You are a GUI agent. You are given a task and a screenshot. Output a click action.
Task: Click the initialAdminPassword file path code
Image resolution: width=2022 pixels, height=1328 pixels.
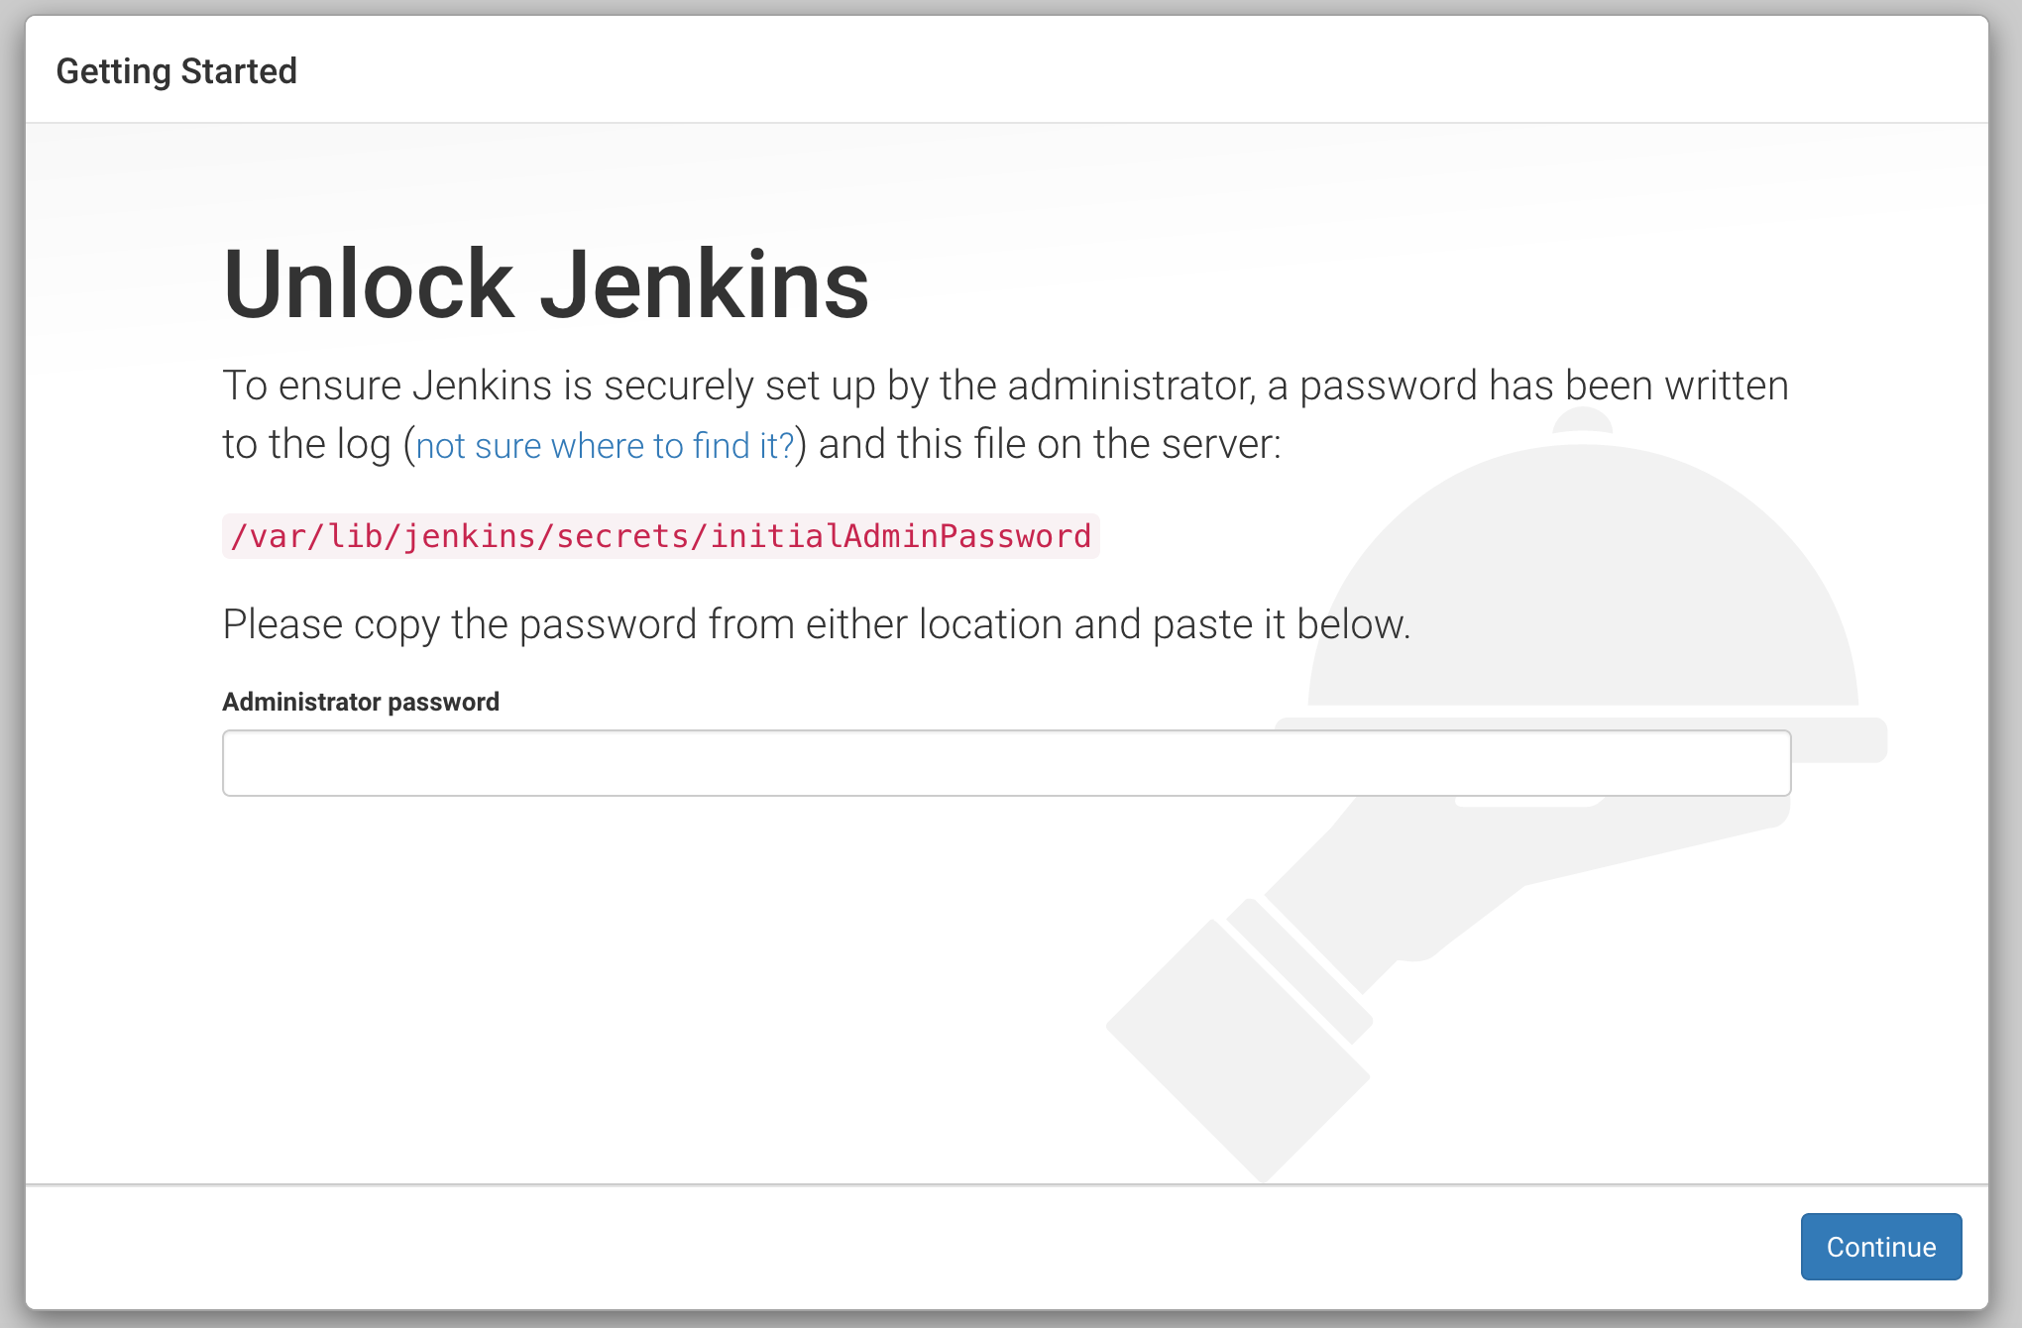click(660, 536)
